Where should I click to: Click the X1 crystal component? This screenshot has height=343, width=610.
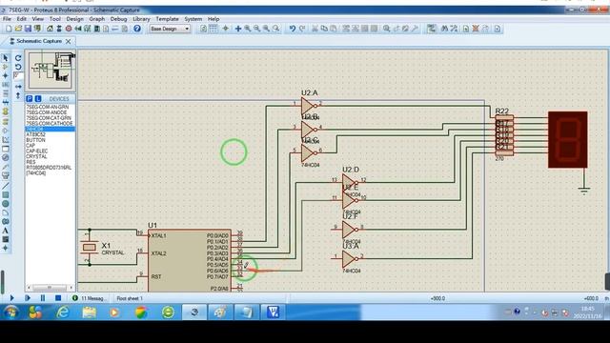click(x=89, y=247)
